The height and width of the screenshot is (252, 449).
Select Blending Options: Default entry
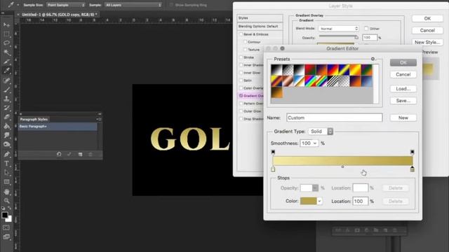(x=260, y=27)
